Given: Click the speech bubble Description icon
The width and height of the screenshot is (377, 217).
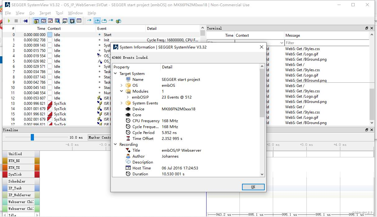Looking at the screenshot, I should (x=128, y=162).
